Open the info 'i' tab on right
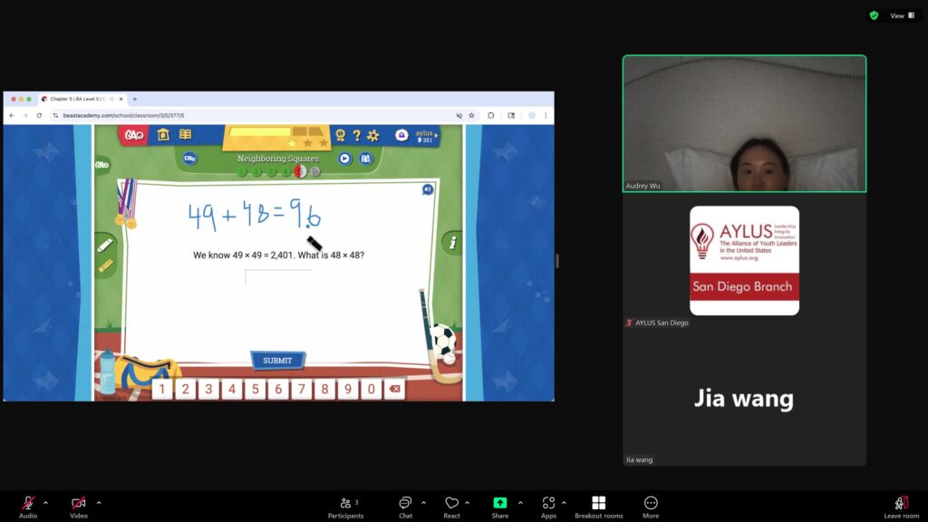928x522 pixels. click(x=452, y=243)
